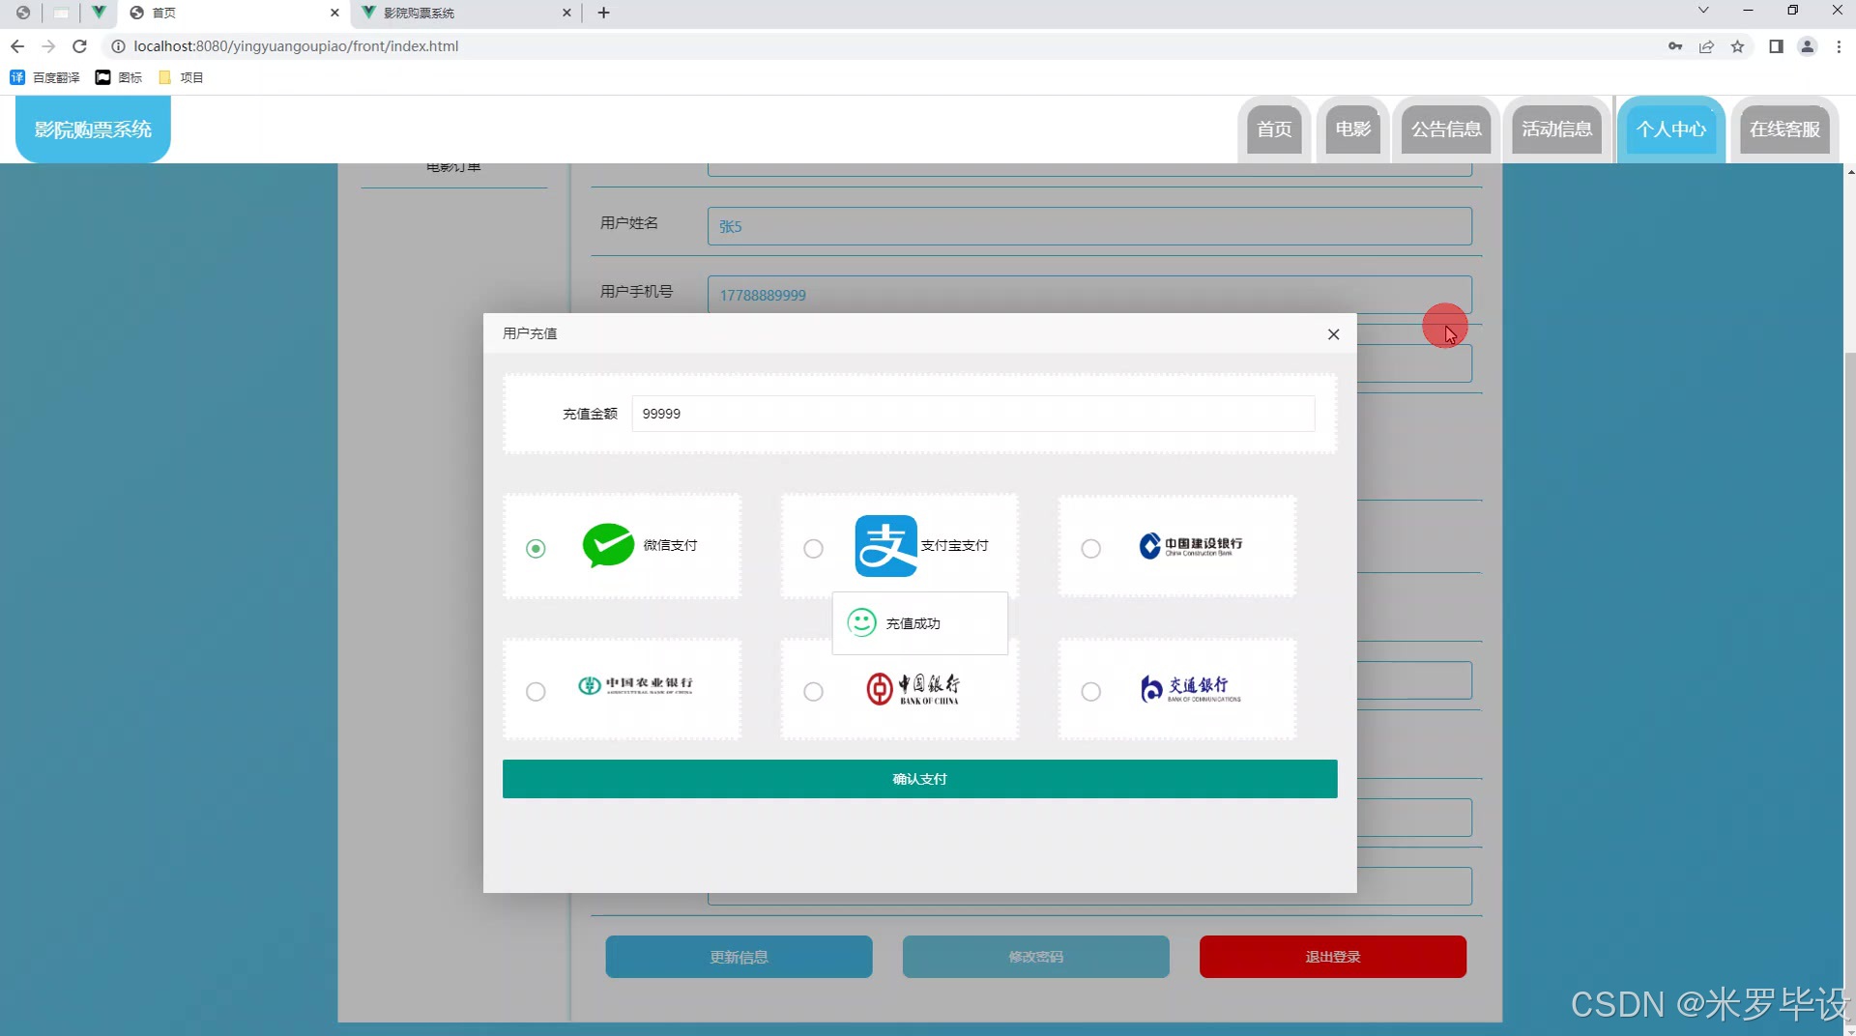Open the 首页 navigation tab
The image size is (1856, 1036).
tap(1274, 129)
